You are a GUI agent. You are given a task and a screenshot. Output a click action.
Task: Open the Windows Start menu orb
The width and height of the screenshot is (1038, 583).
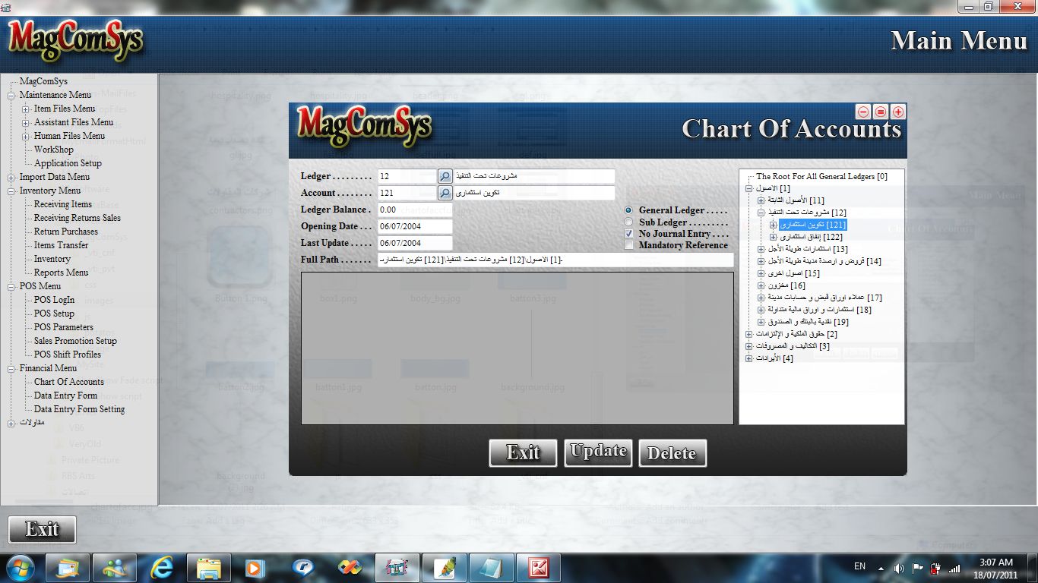point(19,568)
